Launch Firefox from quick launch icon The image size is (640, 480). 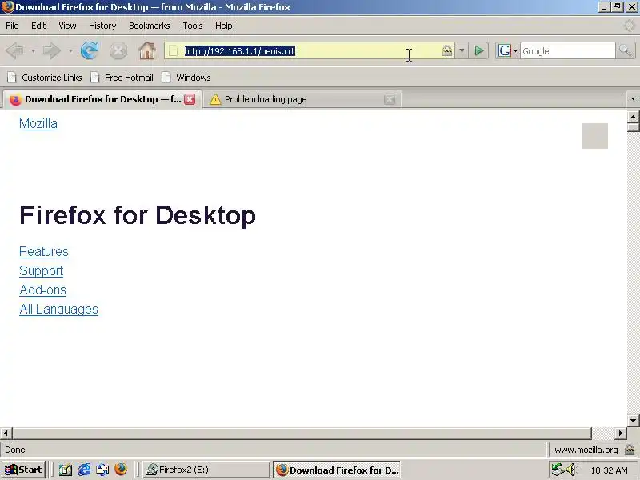121,470
